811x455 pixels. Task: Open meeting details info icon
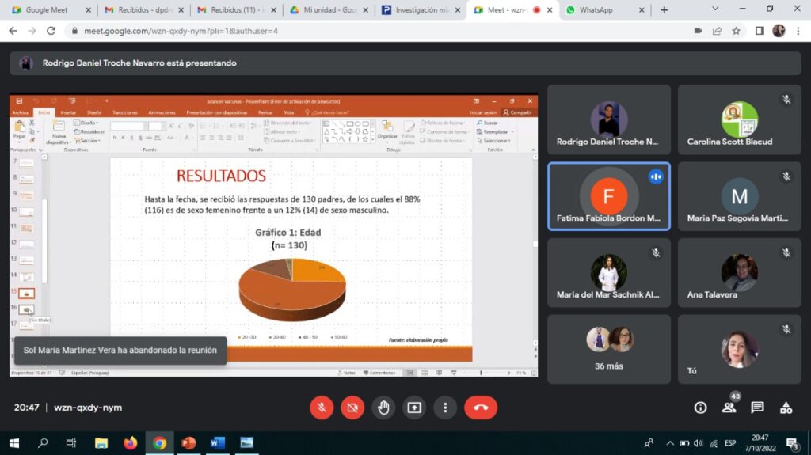[x=700, y=408]
